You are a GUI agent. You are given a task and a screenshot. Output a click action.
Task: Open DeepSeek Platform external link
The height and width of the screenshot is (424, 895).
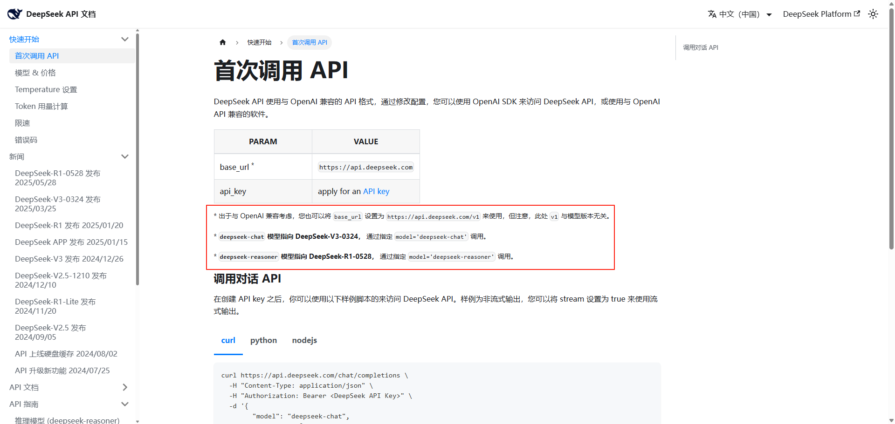coord(821,14)
